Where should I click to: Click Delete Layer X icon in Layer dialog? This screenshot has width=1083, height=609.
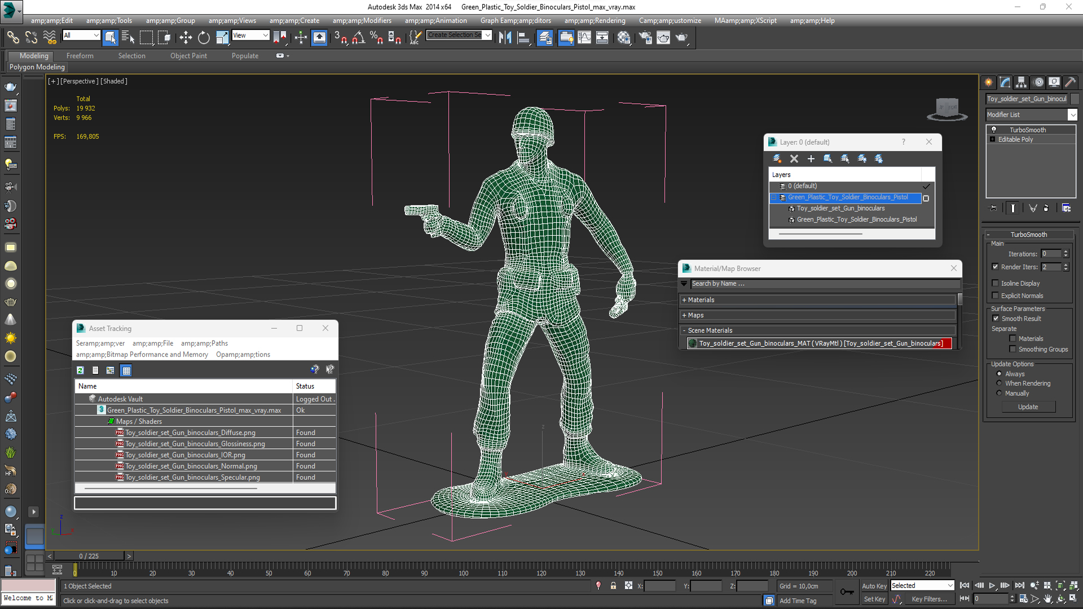click(794, 158)
